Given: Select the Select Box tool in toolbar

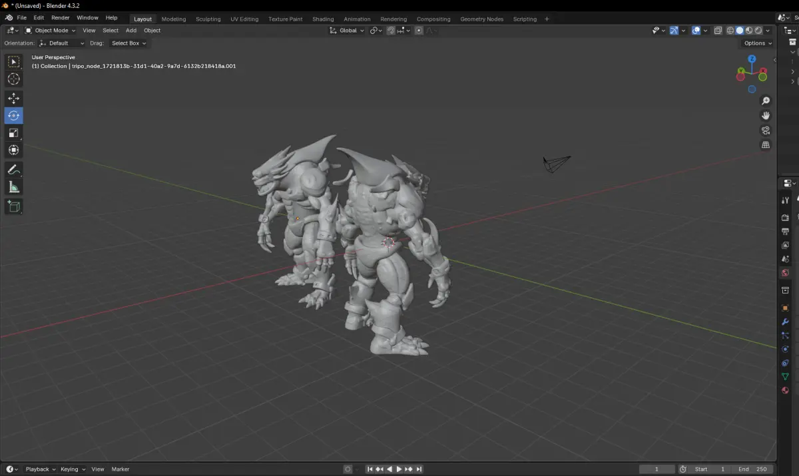Looking at the screenshot, I should [x=13, y=62].
